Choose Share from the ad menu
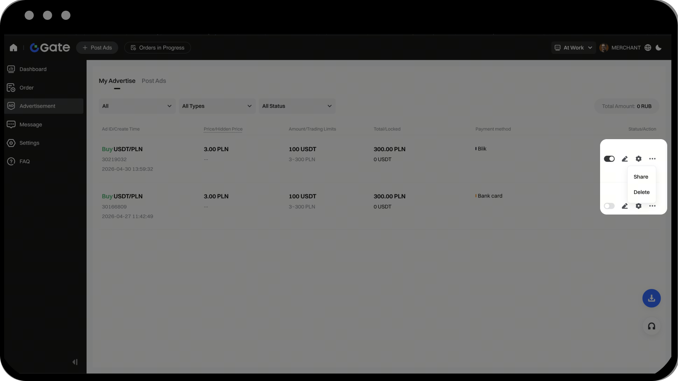 click(641, 177)
